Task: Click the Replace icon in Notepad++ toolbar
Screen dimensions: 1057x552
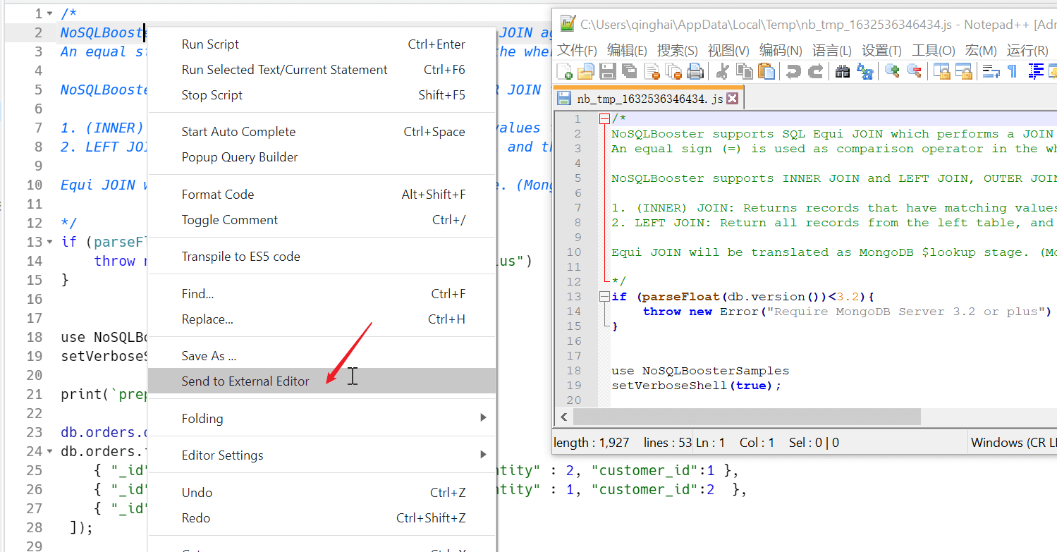Action: (864, 71)
